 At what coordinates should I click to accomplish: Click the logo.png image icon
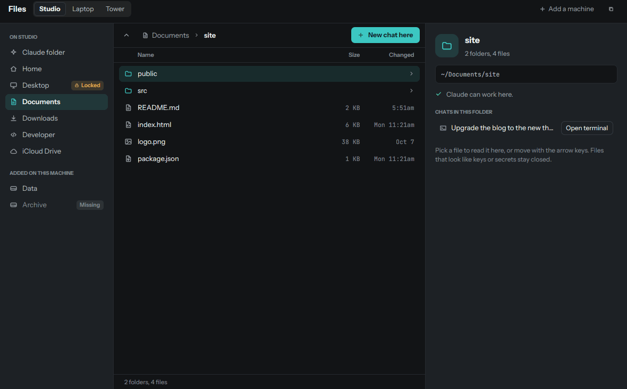[x=129, y=141]
